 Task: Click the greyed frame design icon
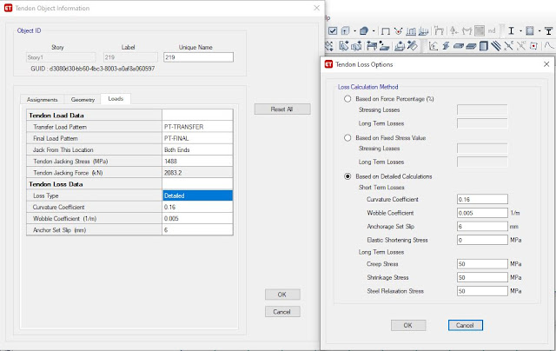click(x=439, y=31)
